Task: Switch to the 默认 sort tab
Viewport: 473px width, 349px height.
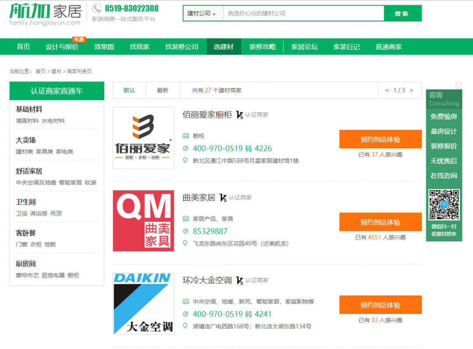Action: (129, 90)
